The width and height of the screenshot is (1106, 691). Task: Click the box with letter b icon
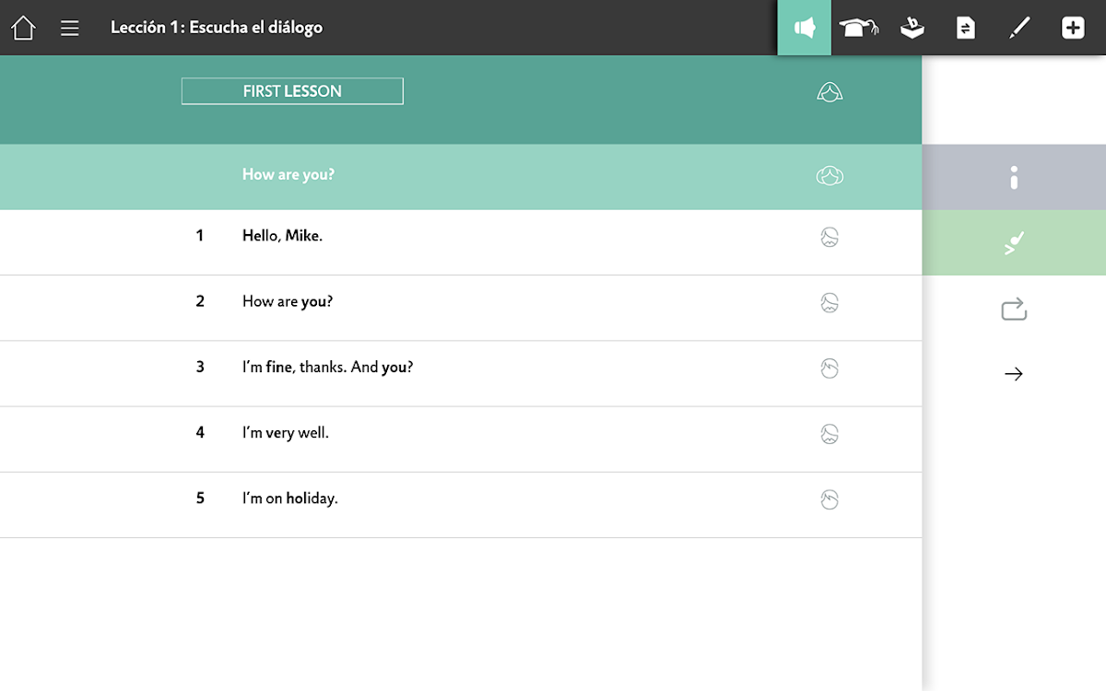tap(912, 28)
